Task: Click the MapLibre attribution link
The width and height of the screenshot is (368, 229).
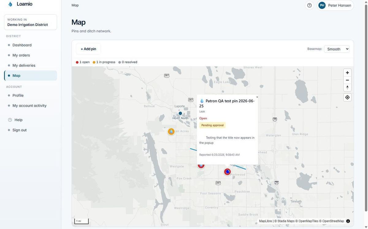Action: [x=265, y=221]
